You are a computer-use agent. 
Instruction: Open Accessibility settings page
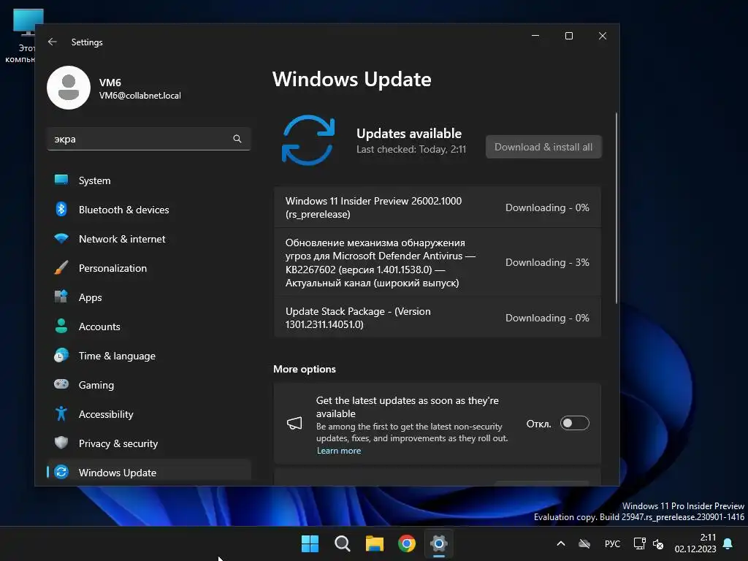(149, 414)
